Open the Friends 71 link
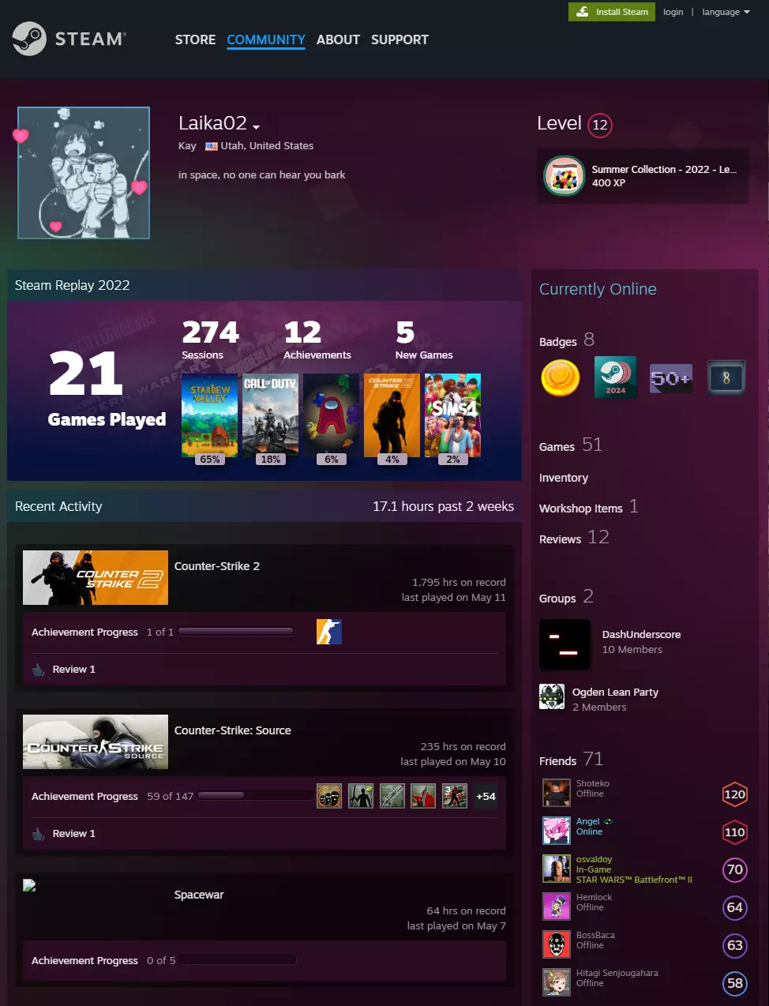Screen dimensions: 769x1006 point(571,760)
